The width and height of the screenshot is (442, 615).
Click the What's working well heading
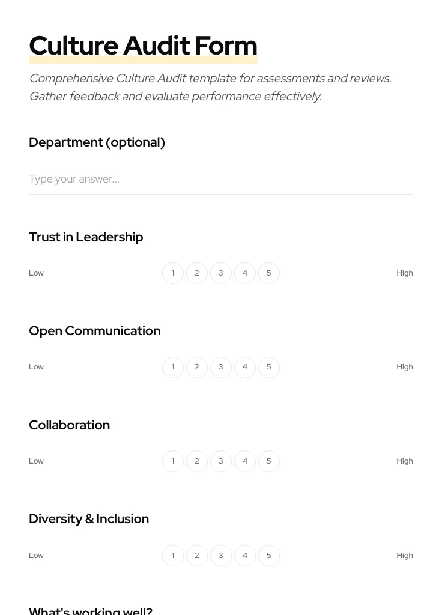click(91, 610)
